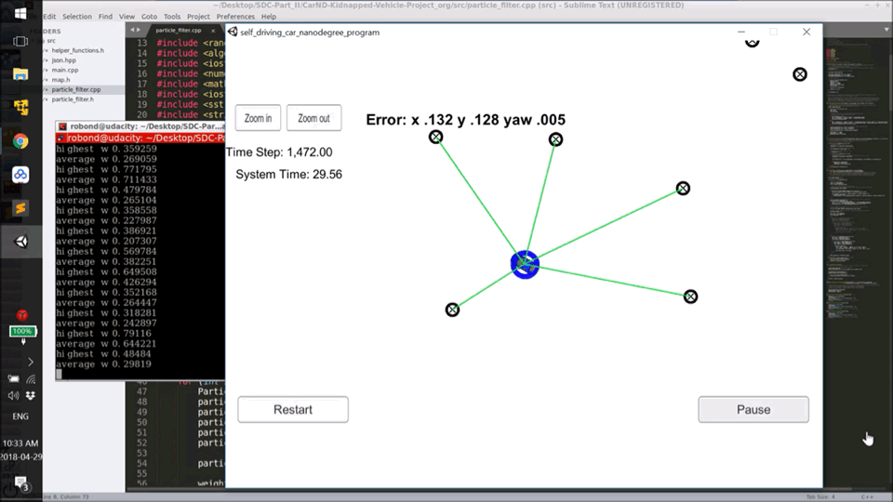Open the Selection menu in Sublime Text

[x=77, y=17]
